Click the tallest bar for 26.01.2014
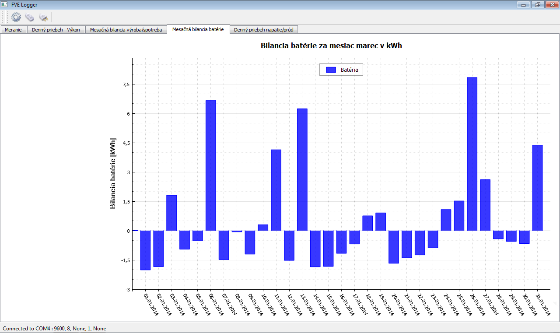The height and width of the screenshot is (333, 560). [472, 153]
